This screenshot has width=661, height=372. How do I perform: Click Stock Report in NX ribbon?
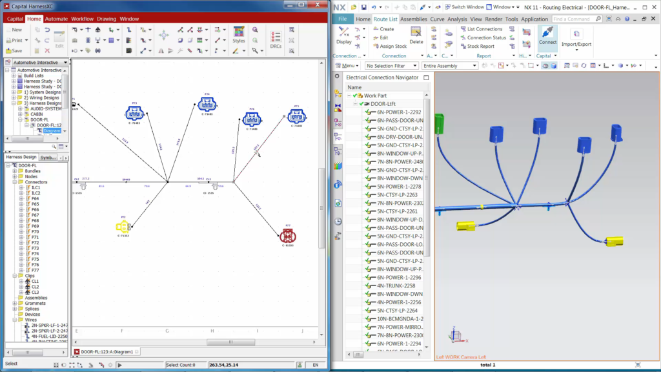(x=477, y=46)
